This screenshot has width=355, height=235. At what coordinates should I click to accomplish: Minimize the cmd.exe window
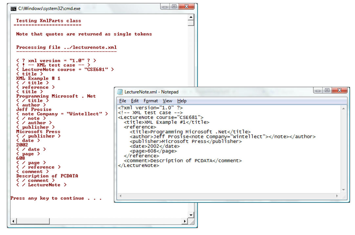click(165, 7)
